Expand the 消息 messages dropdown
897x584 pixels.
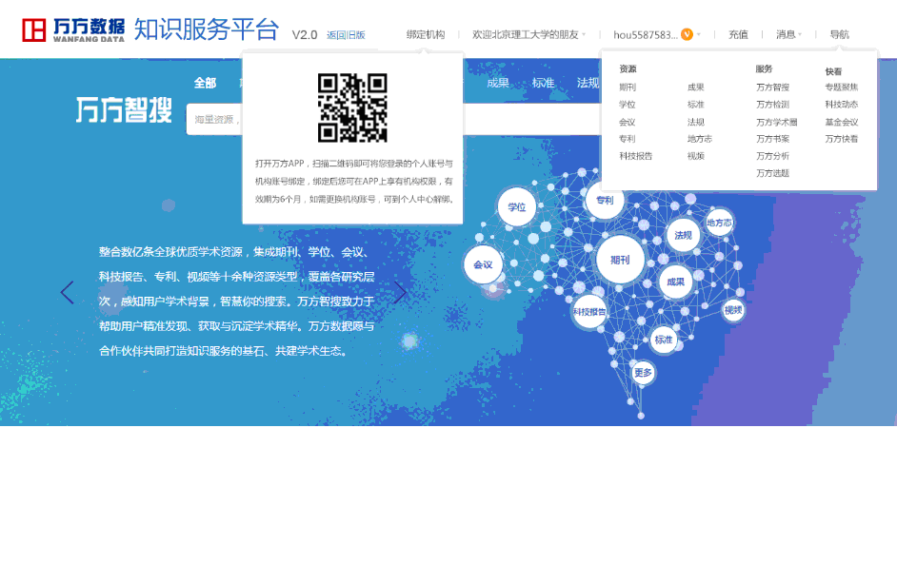[x=788, y=34]
